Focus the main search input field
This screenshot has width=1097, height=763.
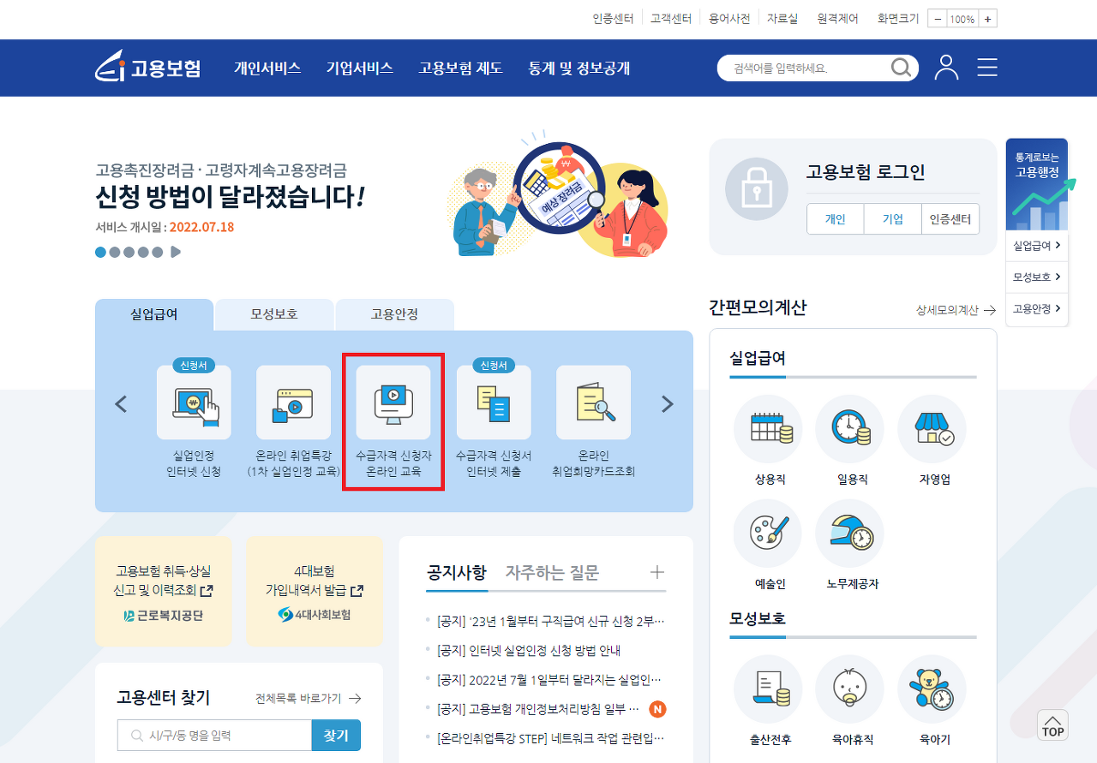pos(806,69)
